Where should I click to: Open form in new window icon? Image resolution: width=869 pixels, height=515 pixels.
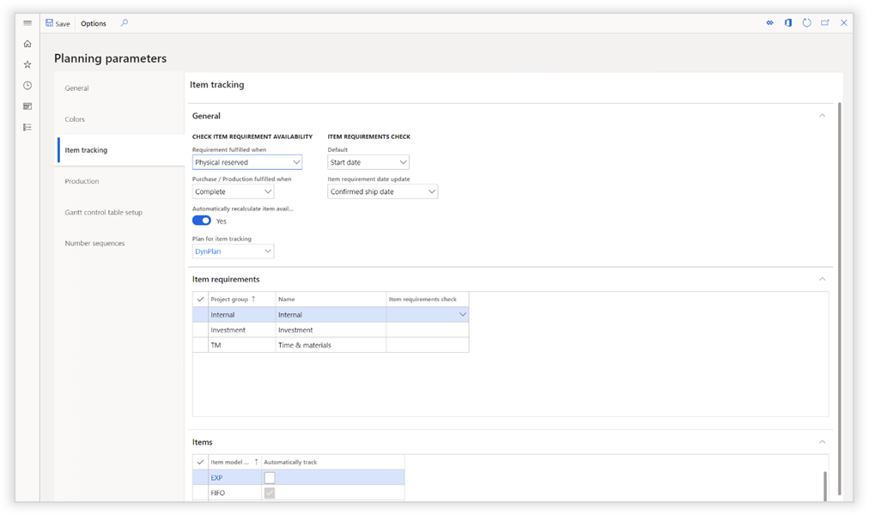point(825,22)
